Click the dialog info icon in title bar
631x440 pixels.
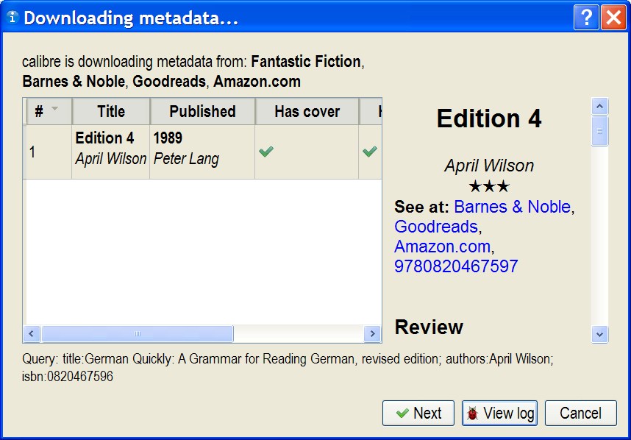click(12, 18)
